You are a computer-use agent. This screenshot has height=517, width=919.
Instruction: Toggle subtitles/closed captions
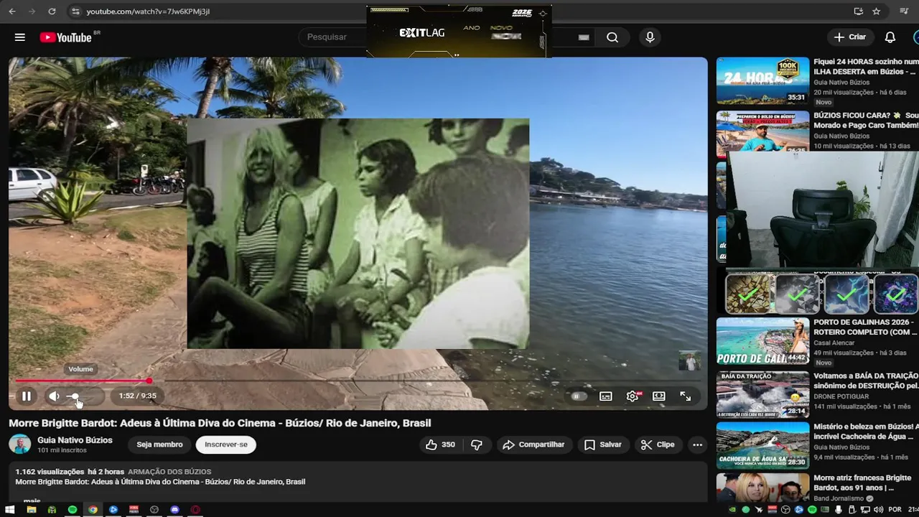tap(606, 396)
